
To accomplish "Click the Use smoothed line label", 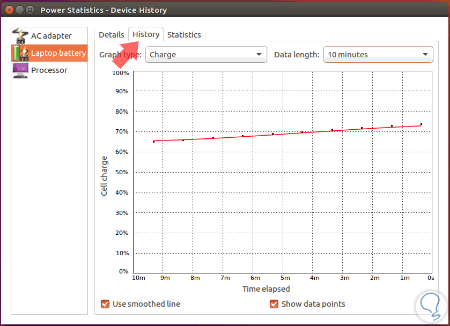I will (146, 304).
